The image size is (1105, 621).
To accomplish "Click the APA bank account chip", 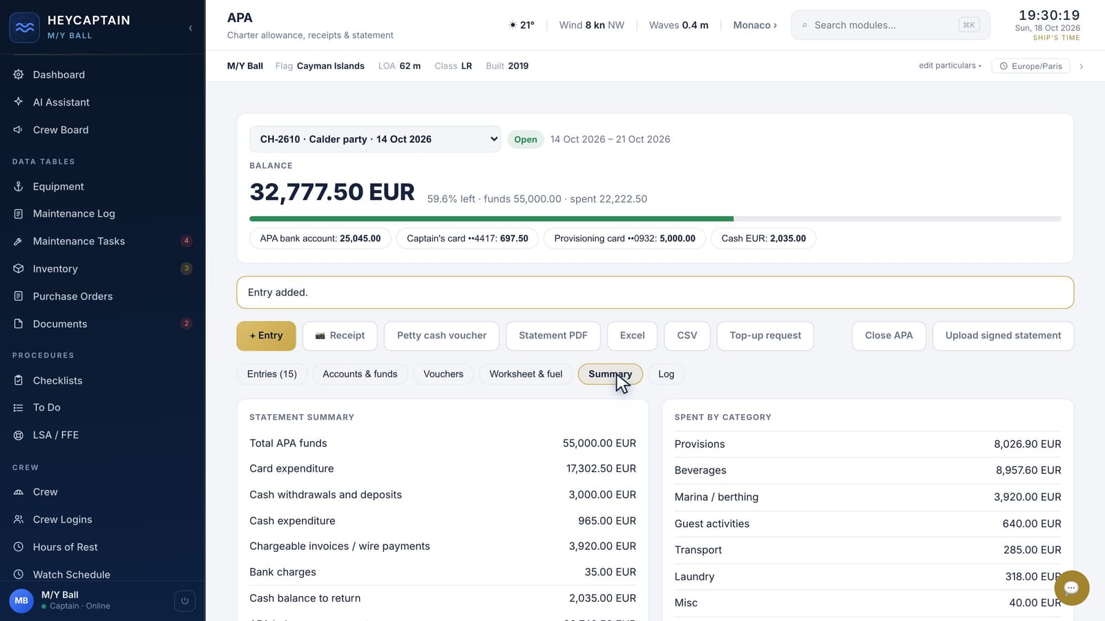I will [320, 239].
